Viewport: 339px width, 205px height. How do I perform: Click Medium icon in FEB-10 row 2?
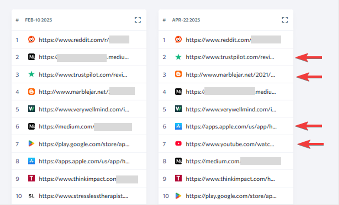[32, 57]
